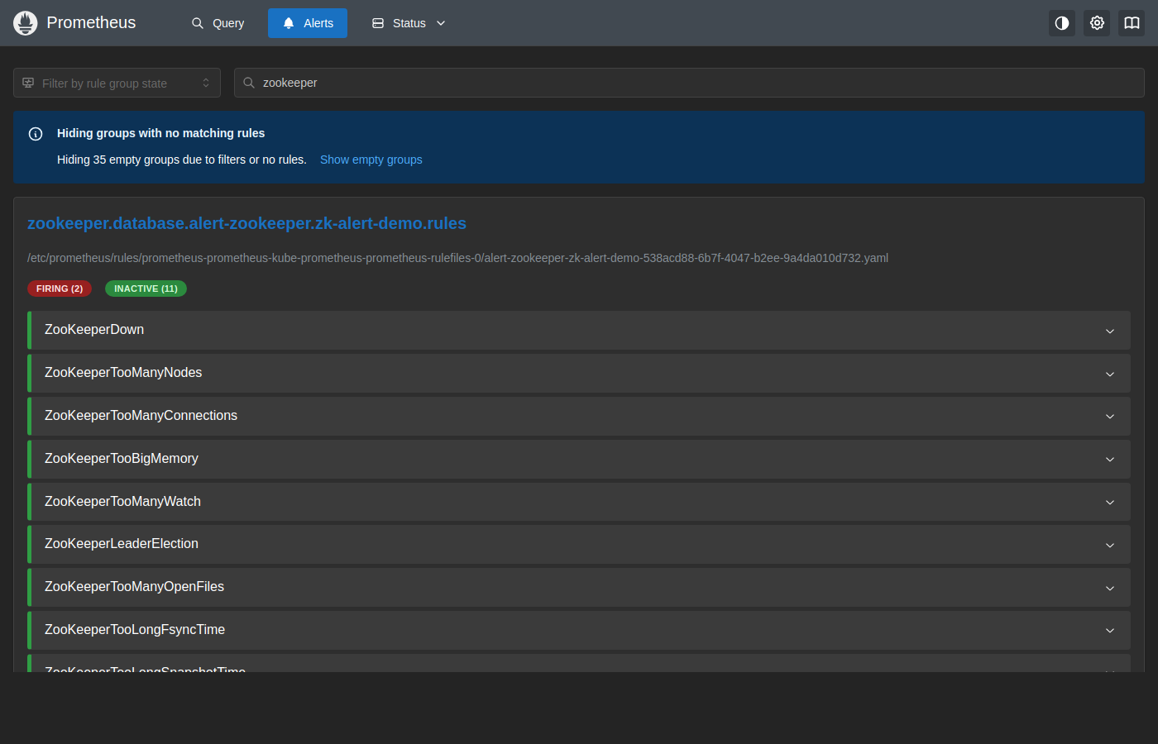Click the FIRING (2) badge
This screenshot has width=1158, height=744.
pos(60,289)
